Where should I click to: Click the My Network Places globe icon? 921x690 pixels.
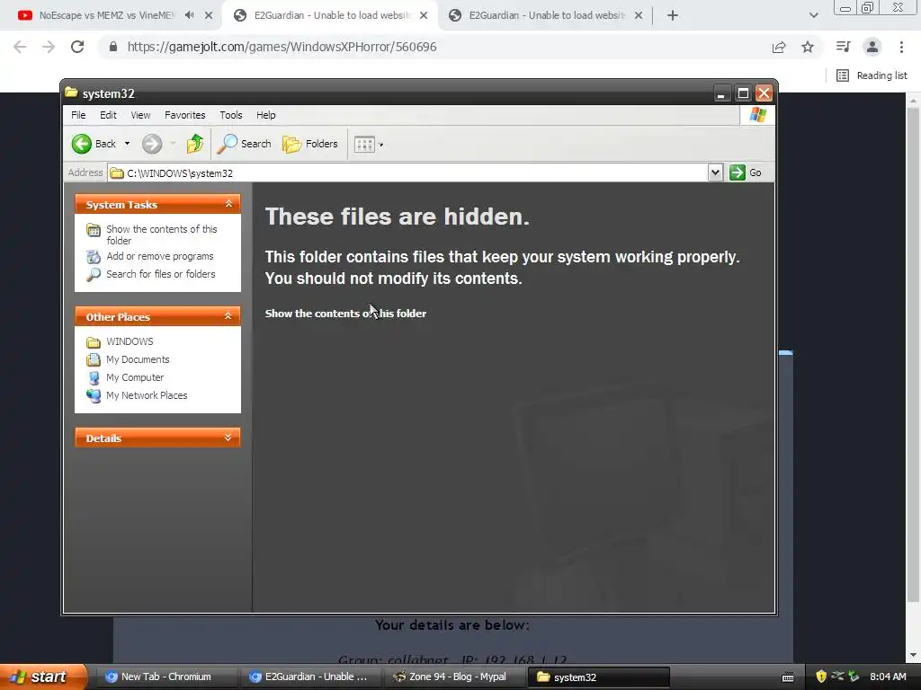click(94, 395)
